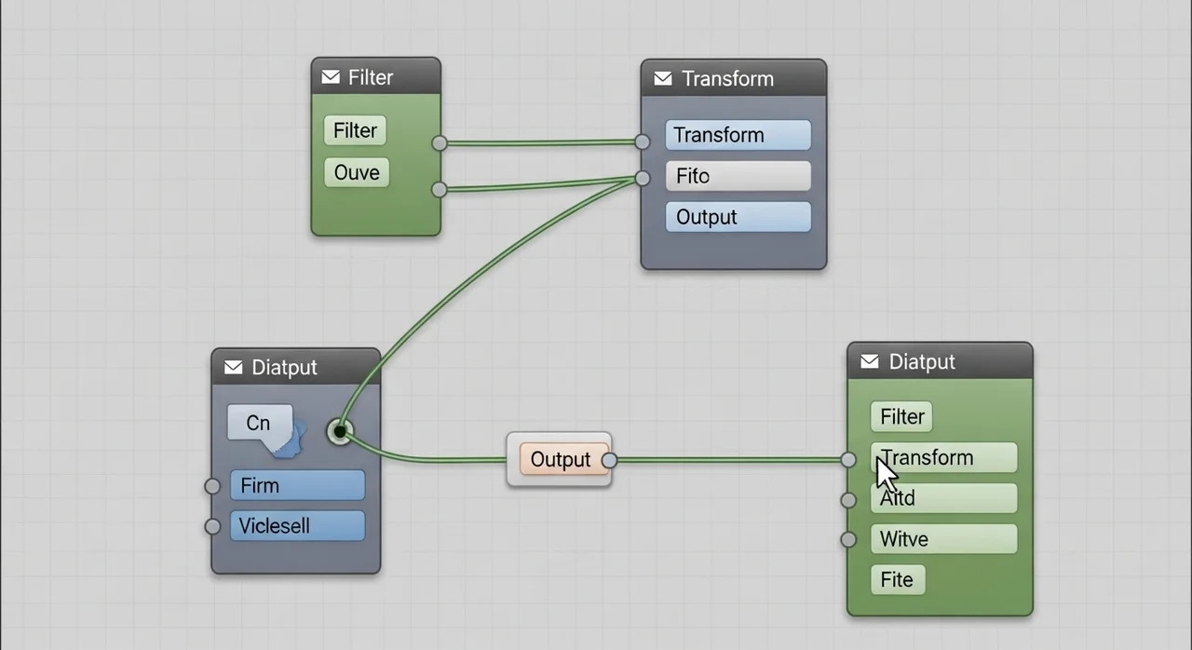
Task: Click the input port beside Firm field
Action: tap(212, 486)
